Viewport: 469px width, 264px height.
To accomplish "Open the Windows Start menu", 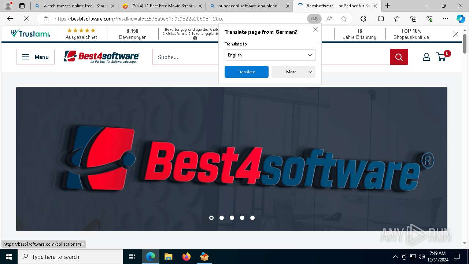I will pos(9,257).
